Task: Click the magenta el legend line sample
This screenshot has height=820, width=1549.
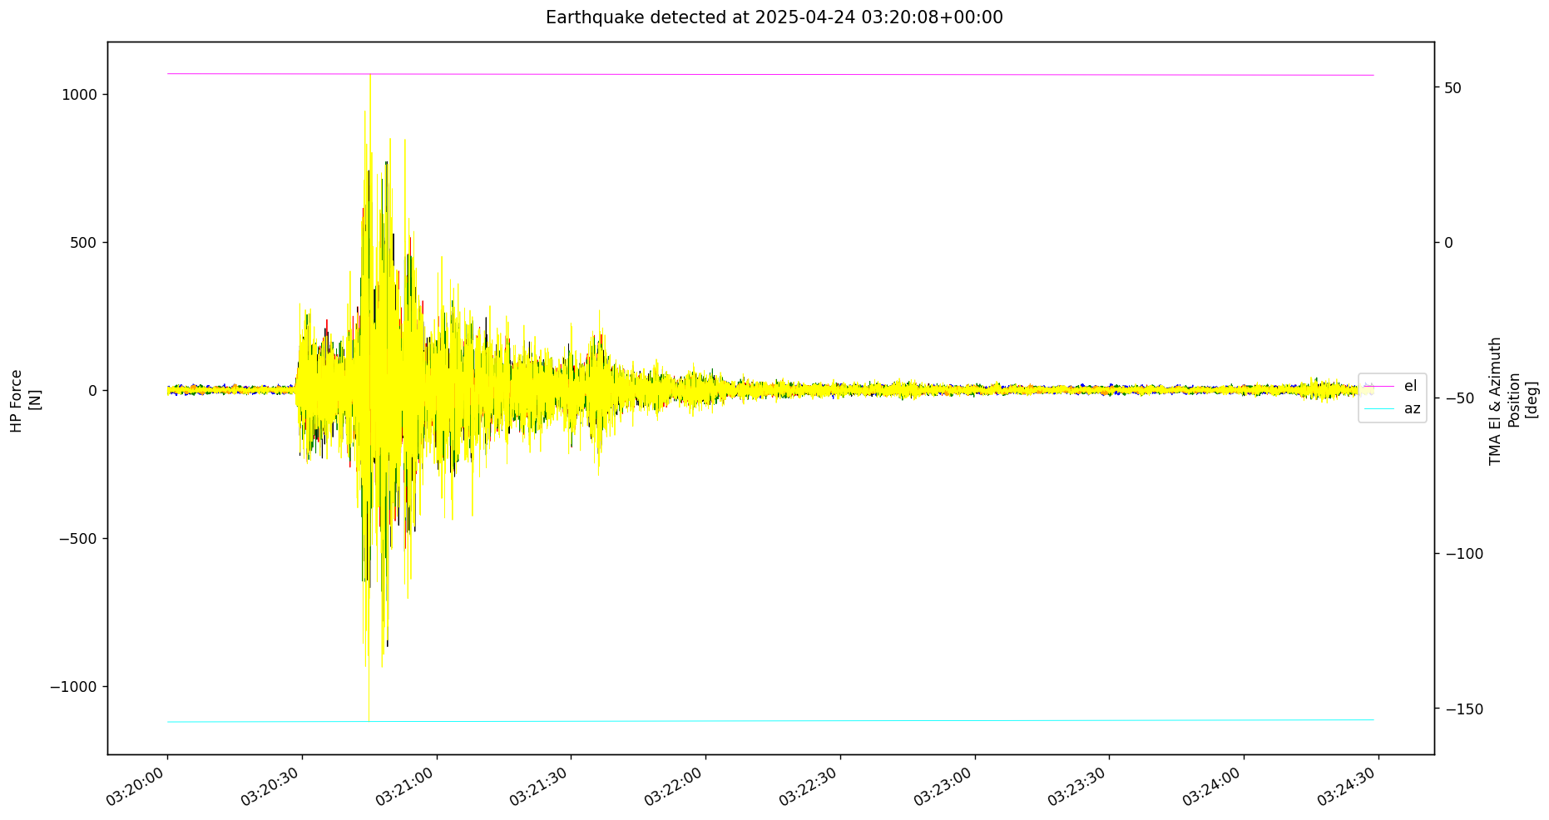Action: (x=1379, y=386)
